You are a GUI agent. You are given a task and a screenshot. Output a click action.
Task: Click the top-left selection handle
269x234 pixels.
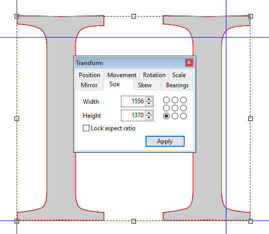tap(17, 16)
